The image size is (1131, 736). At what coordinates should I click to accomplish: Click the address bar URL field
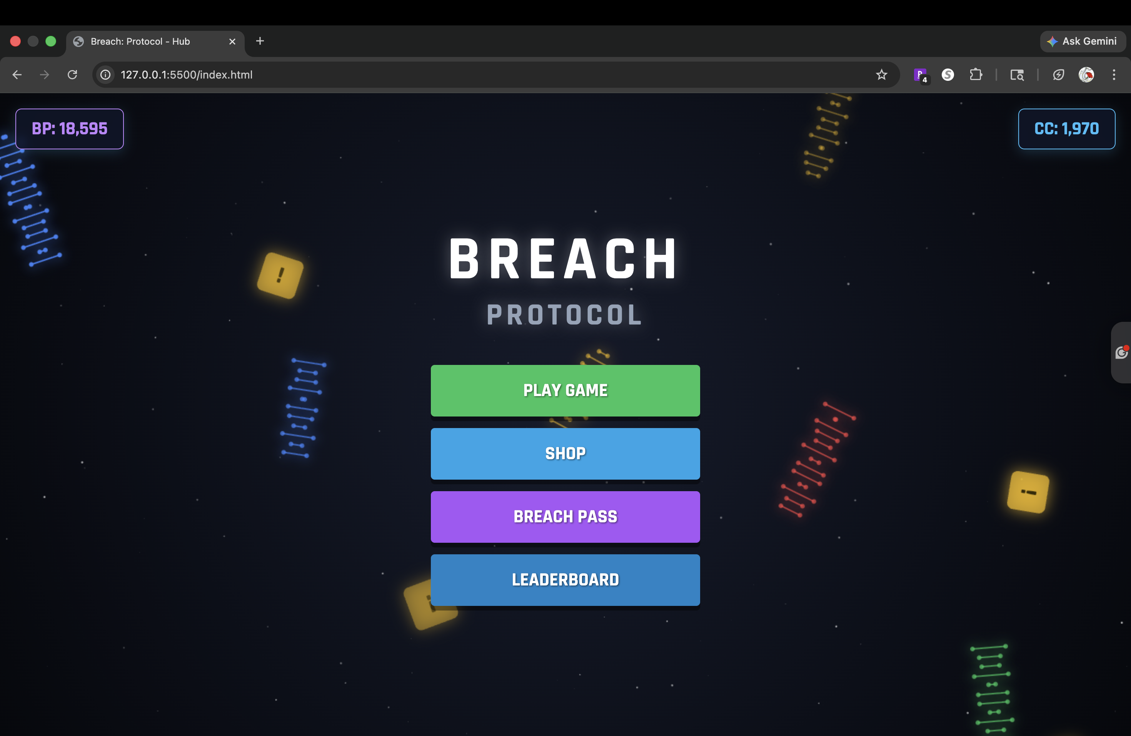428,75
